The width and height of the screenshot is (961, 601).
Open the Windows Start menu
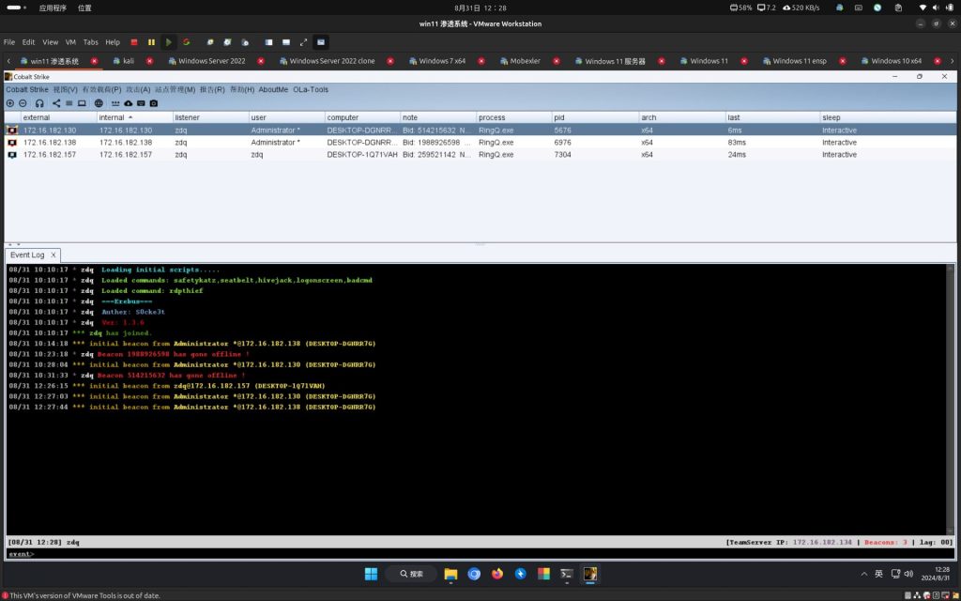pyautogui.click(x=372, y=574)
